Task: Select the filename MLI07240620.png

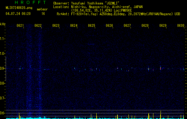Action: [x=19, y=8]
